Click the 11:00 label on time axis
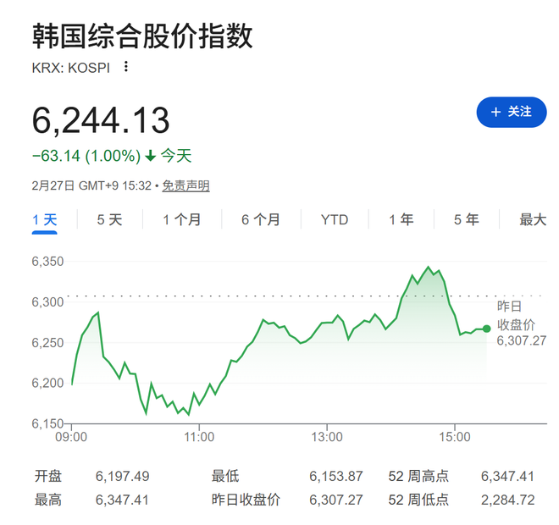 point(199,437)
